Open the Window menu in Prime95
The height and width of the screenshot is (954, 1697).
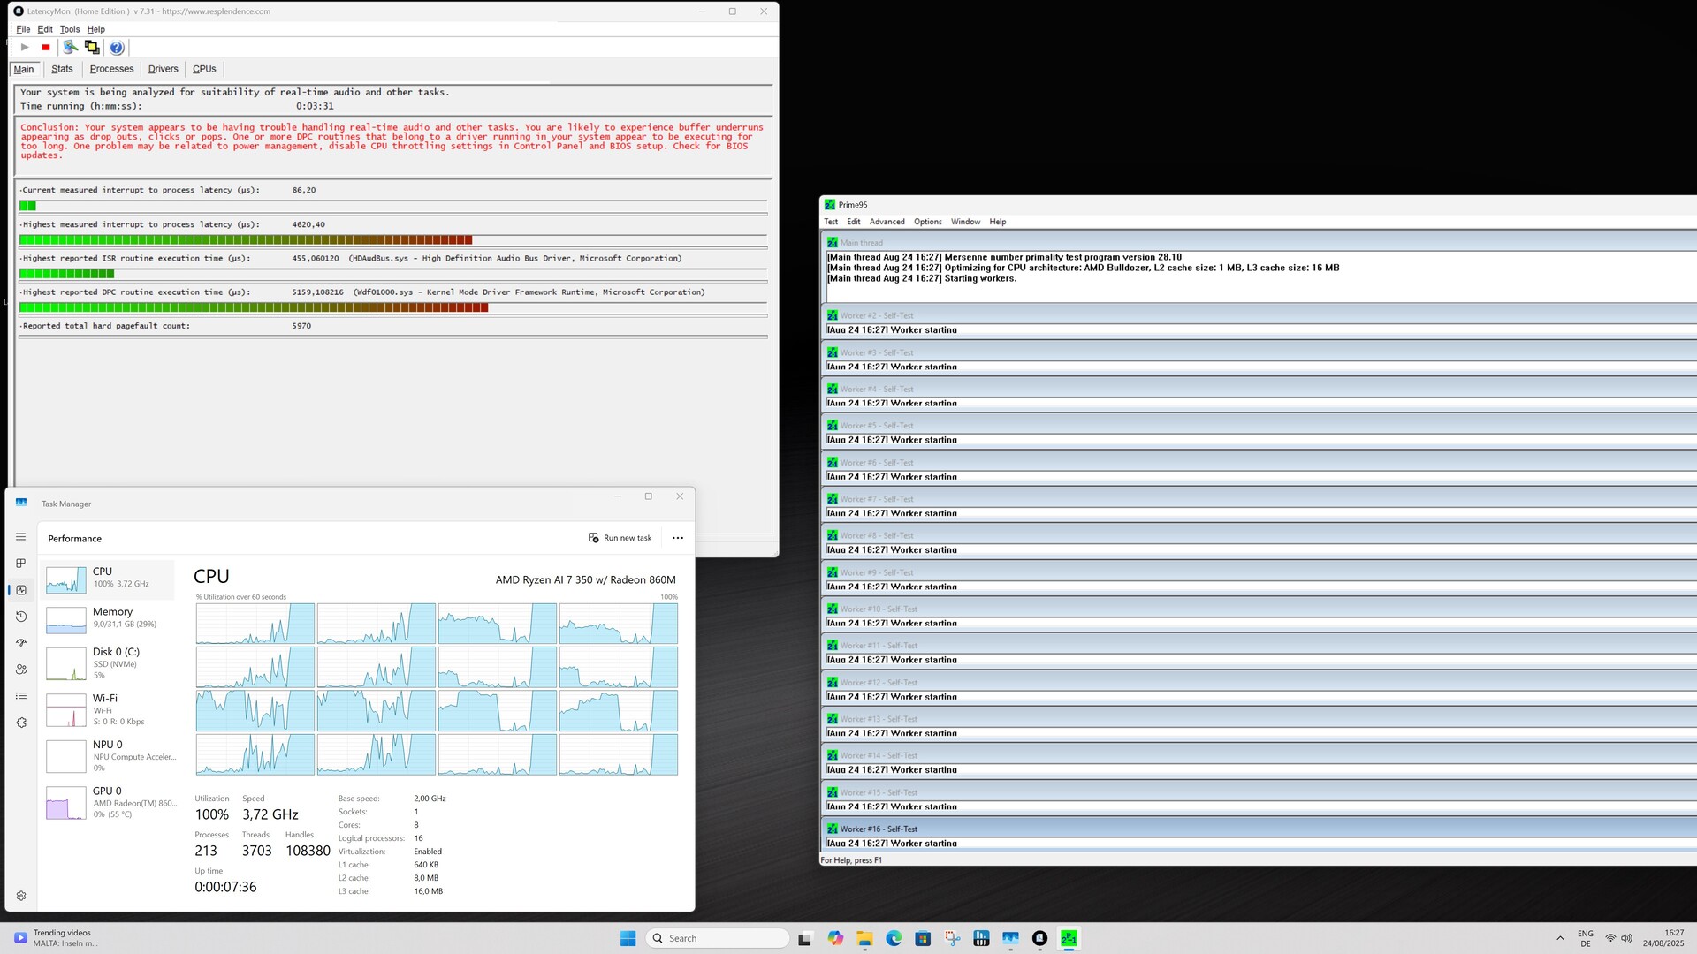point(965,222)
